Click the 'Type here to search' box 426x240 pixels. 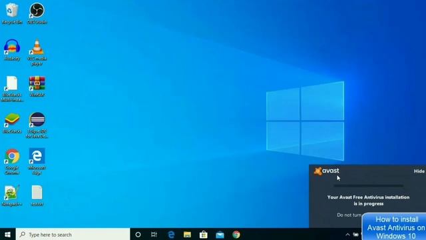pos(73,234)
